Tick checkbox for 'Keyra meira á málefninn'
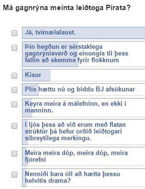The width and height of the screenshot is (145, 189). (14, 104)
